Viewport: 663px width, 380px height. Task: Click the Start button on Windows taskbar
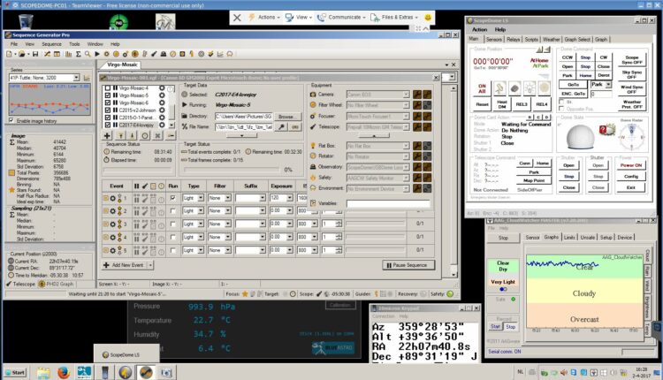[15, 372]
